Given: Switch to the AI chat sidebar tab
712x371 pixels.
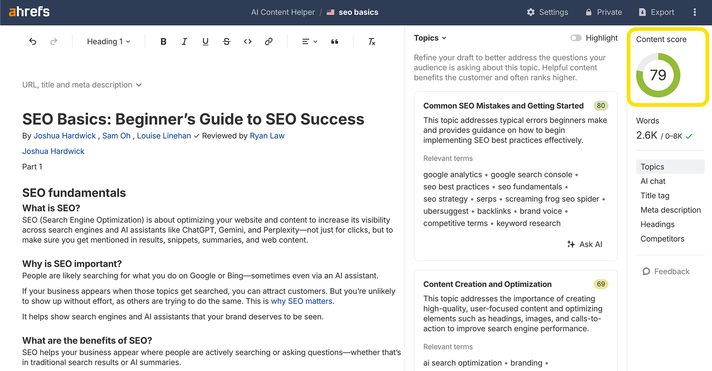Looking at the screenshot, I should click(x=653, y=181).
